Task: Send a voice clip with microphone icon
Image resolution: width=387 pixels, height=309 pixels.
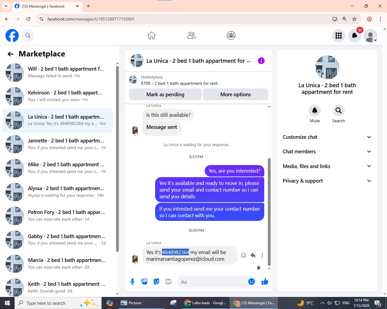Action: (x=132, y=282)
